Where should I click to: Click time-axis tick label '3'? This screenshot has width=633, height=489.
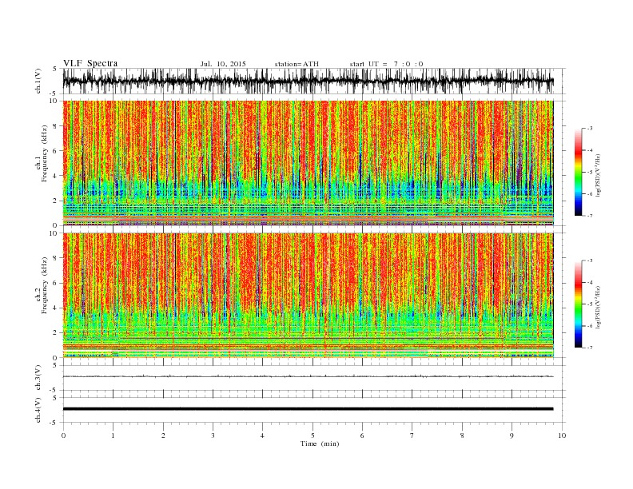pyautogui.click(x=213, y=435)
